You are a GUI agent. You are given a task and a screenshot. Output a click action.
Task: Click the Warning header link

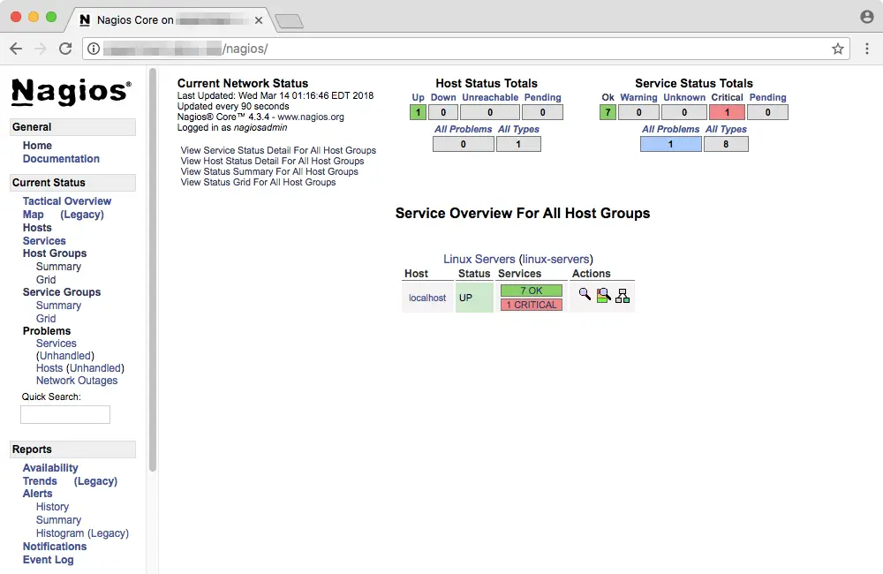point(638,97)
